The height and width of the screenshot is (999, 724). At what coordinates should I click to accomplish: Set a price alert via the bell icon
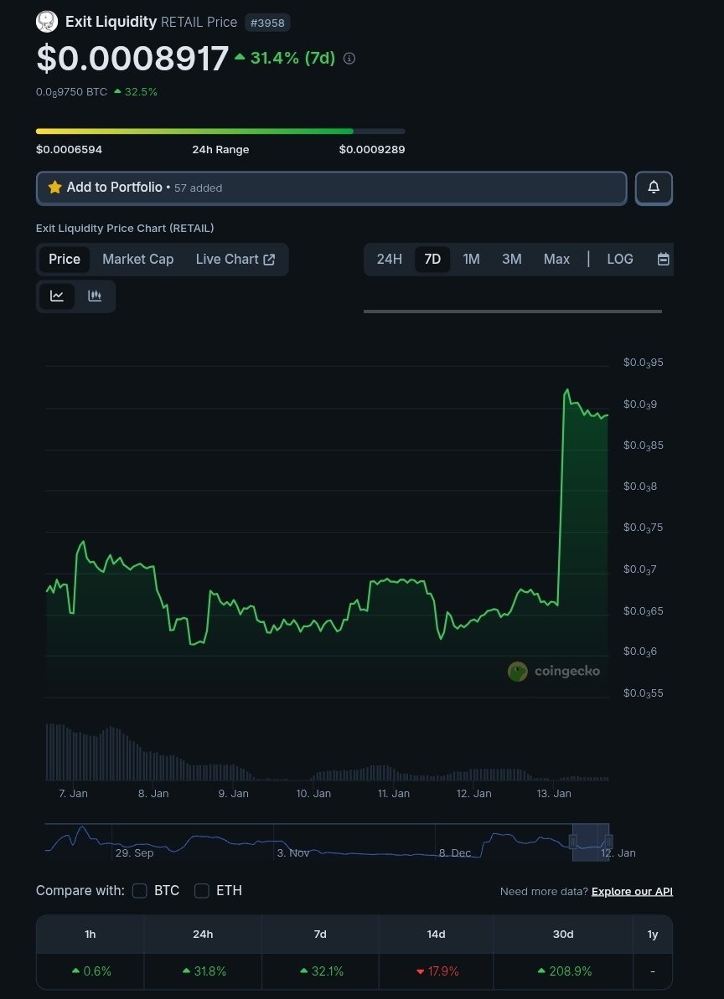(654, 188)
